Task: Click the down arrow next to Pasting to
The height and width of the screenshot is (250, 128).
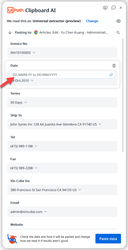Action: tap(10, 33)
